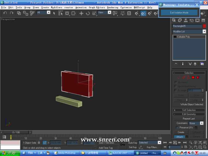
Task: Click the Attach button in Edit Geometry
Action: (180, 137)
